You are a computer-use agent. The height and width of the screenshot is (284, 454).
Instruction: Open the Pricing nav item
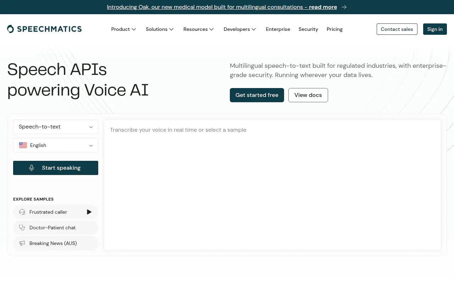334,29
